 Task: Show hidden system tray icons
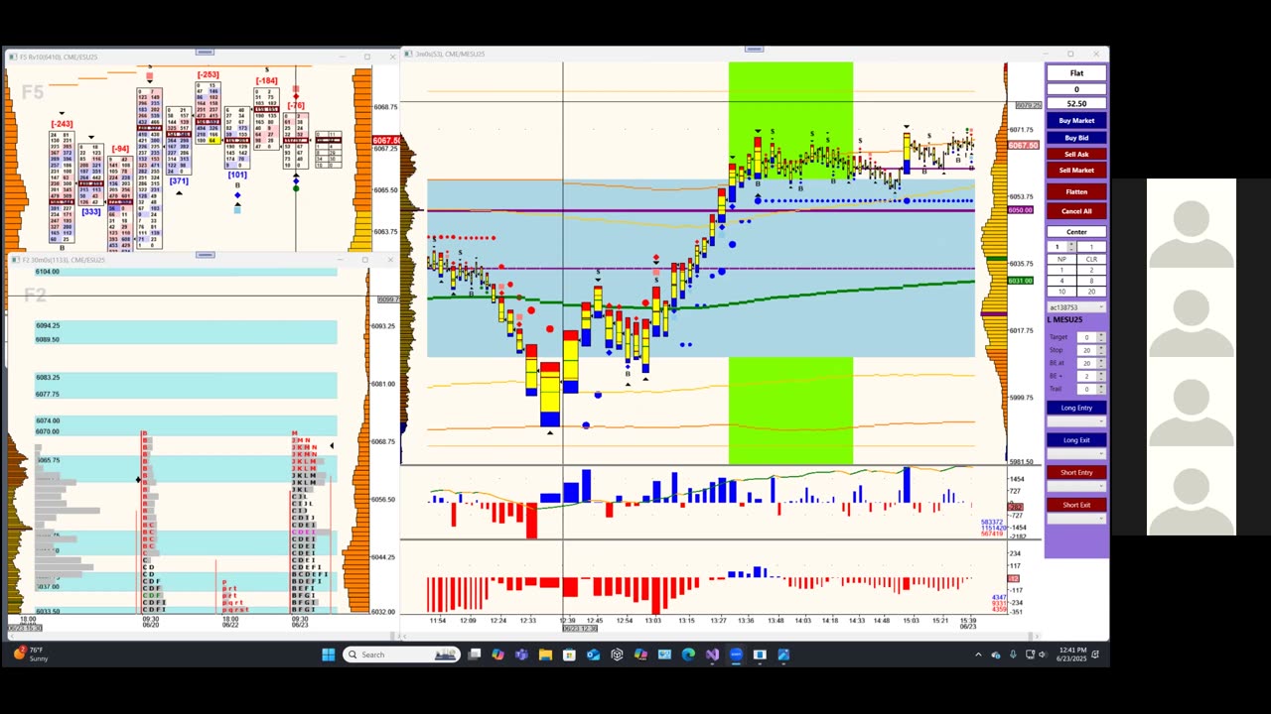coord(978,654)
